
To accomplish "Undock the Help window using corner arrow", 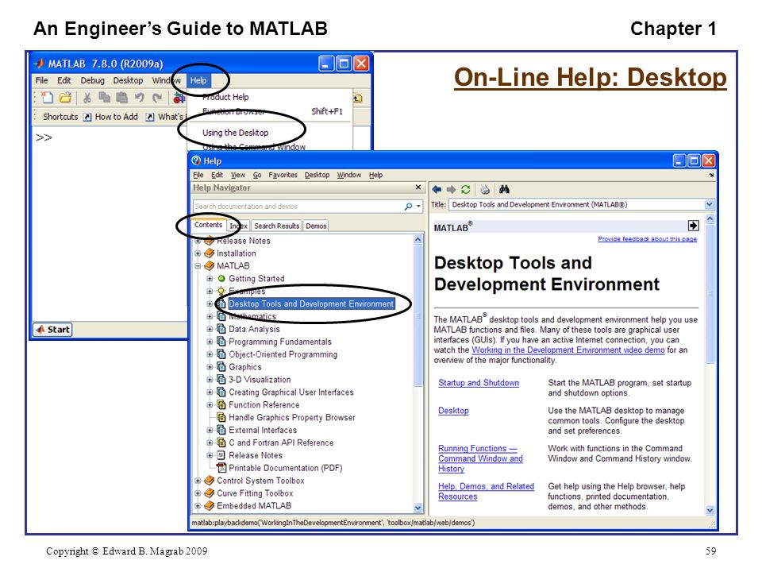I will coord(711,175).
